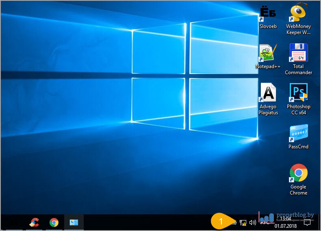The height and width of the screenshot is (231, 321).
Task: Click the "Slovoeb" label text
Action: 268,26
